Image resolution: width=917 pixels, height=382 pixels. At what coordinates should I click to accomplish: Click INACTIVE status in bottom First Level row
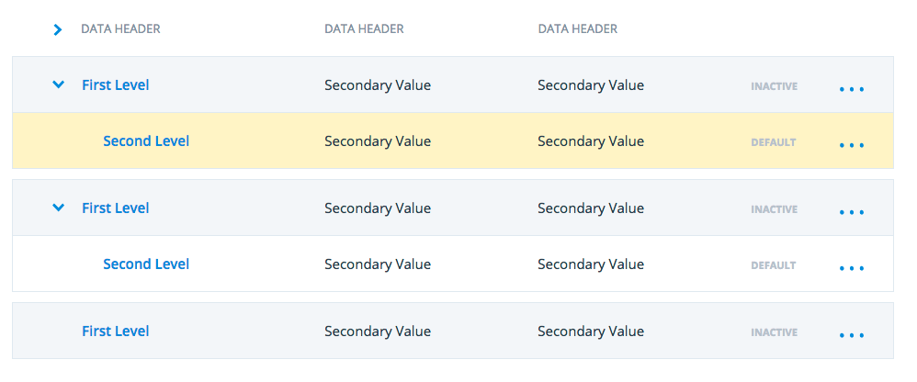pyautogui.click(x=775, y=333)
